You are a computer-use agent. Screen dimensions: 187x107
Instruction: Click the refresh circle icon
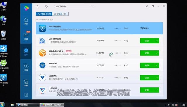46,6
